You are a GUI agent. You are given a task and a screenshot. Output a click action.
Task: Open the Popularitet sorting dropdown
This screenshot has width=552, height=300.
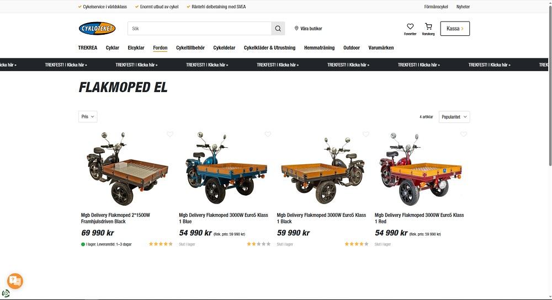click(454, 117)
